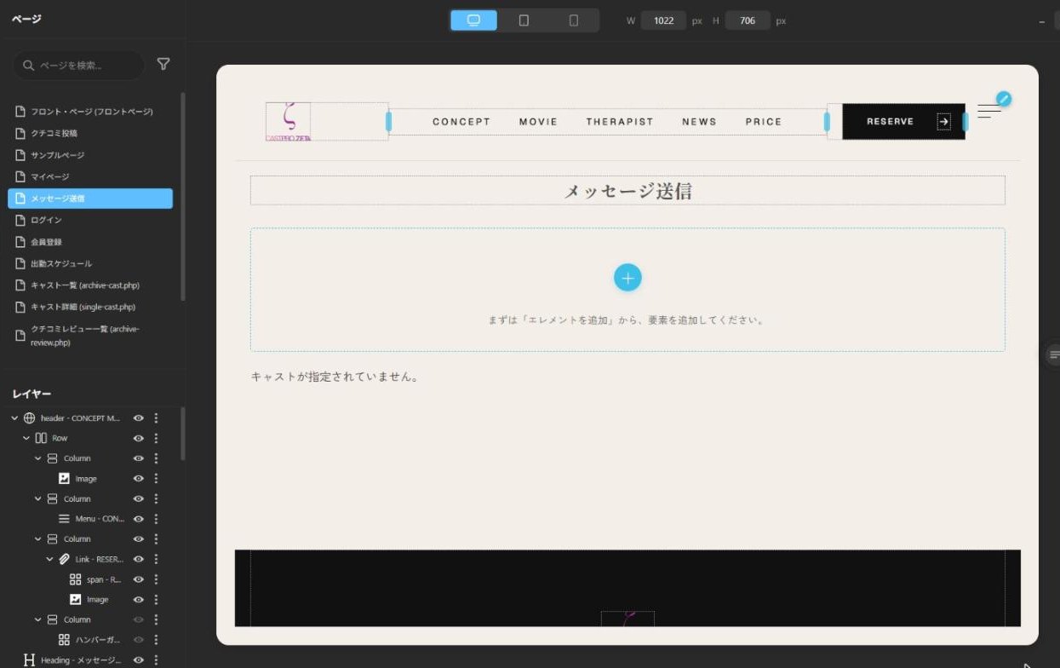Open the page filter funnel icon
This screenshot has width=1060, height=668.
pos(163,64)
